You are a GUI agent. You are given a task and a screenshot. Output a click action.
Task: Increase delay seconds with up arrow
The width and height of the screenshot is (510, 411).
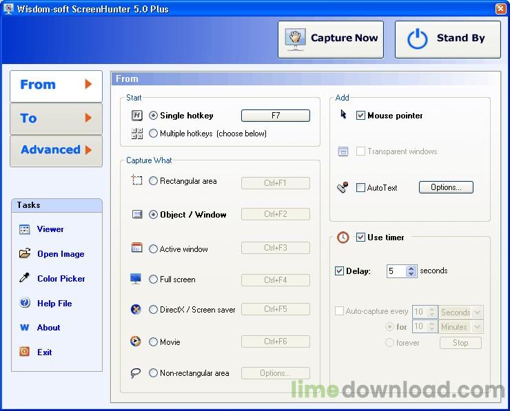(x=411, y=268)
